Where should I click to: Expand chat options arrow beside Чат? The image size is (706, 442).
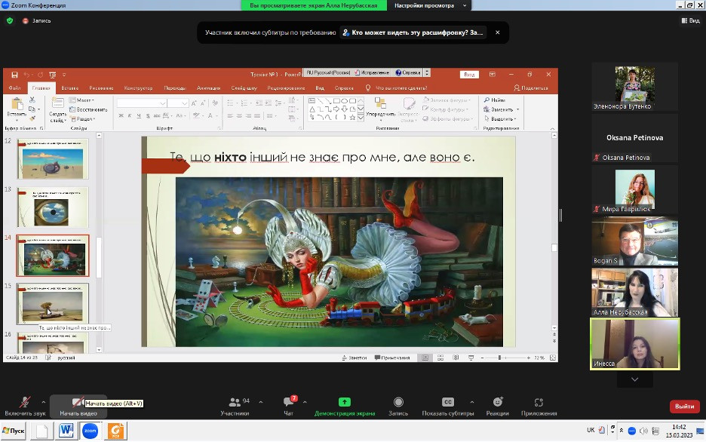tap(305, 402)
